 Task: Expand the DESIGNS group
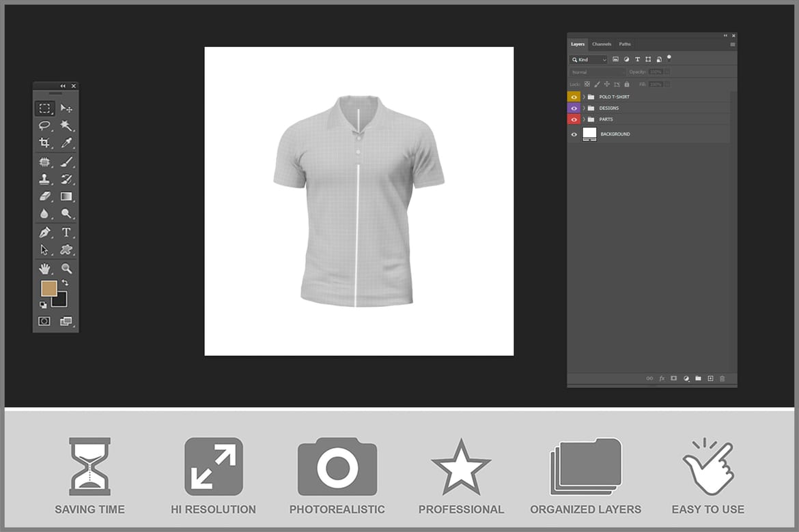(x=584, y=108)
